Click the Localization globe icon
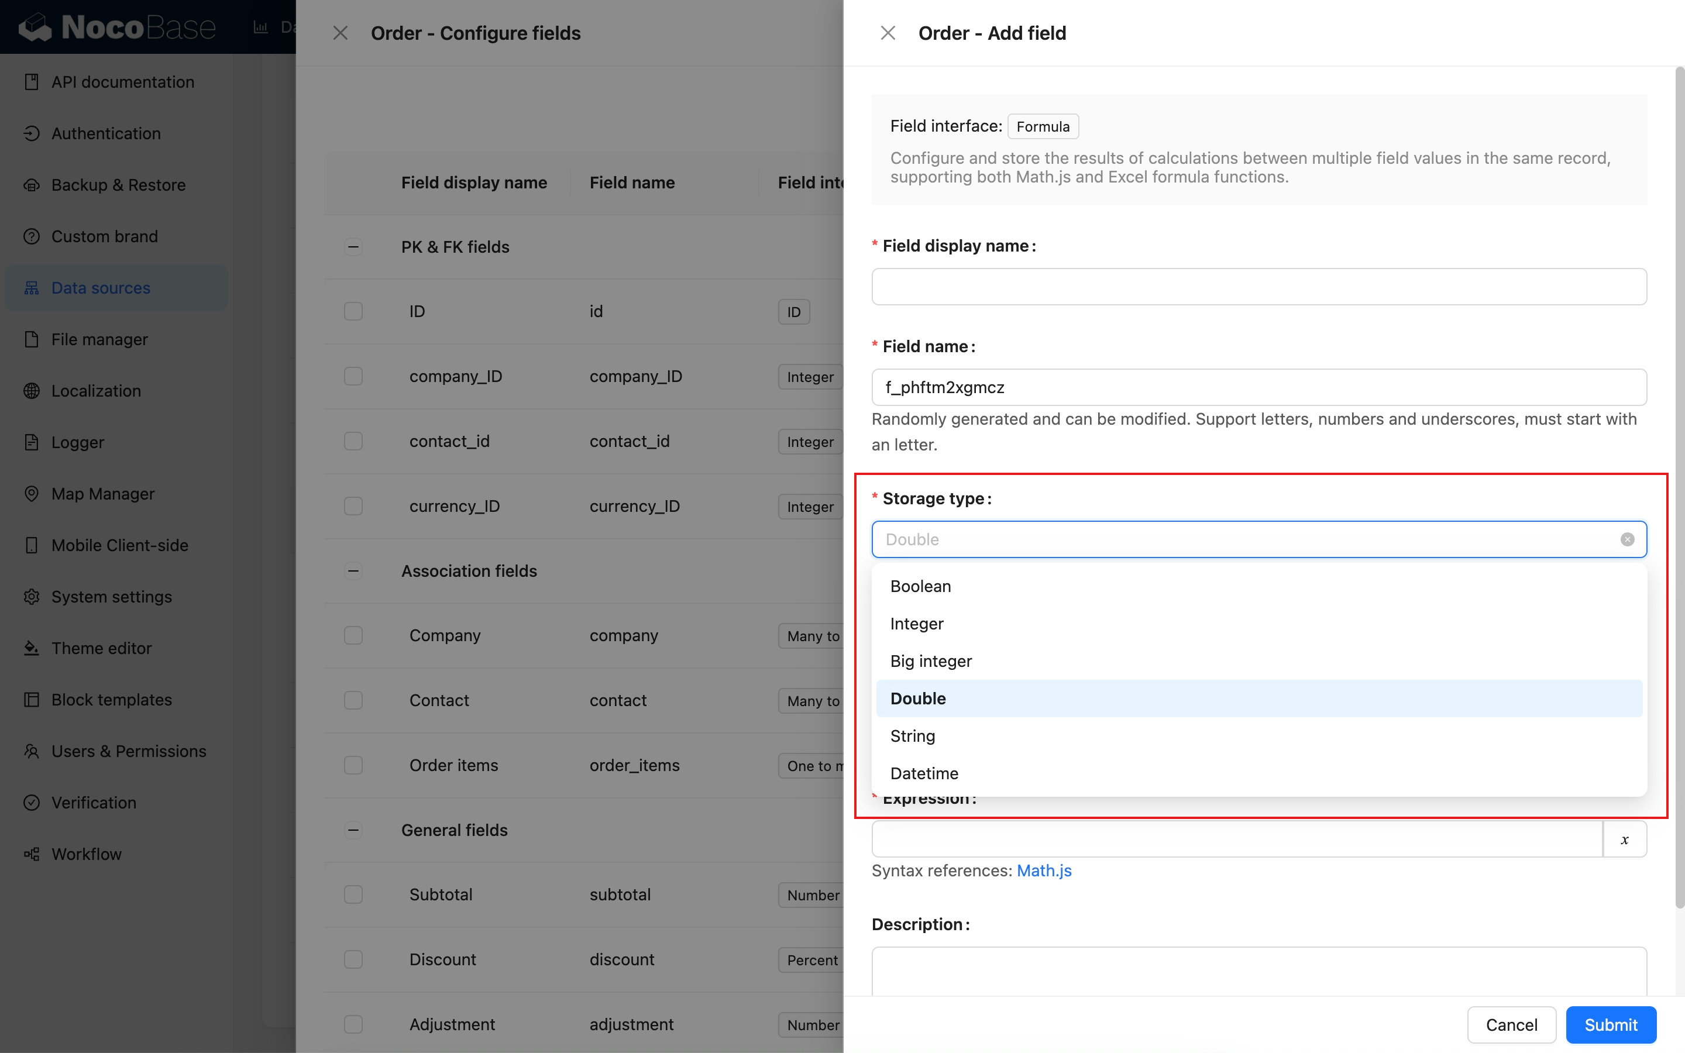The image size is (1685, 1053). pyautogui.click(x=32, y=391)
